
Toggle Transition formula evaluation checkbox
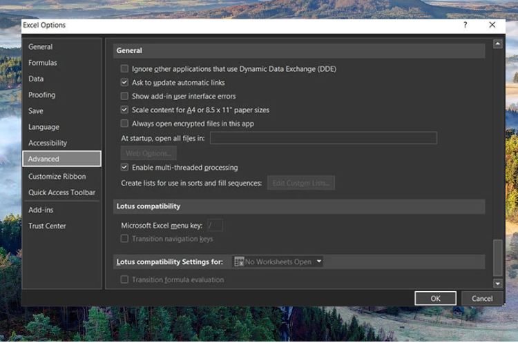pos(124,279)
